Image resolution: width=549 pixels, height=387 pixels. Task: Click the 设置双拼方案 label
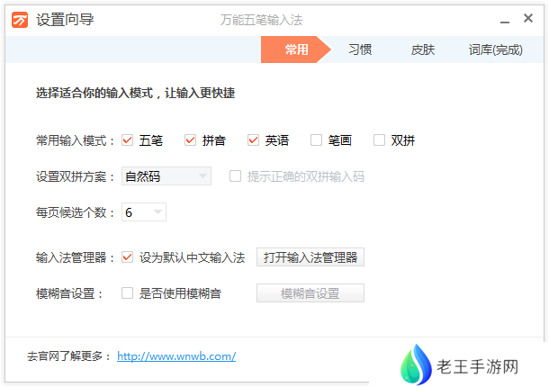pos(75,176)
